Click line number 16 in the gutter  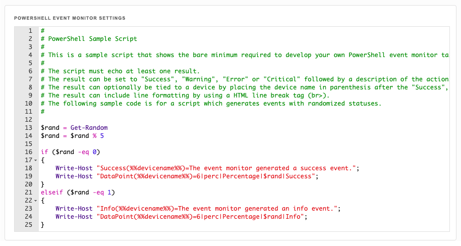point(29,152)
